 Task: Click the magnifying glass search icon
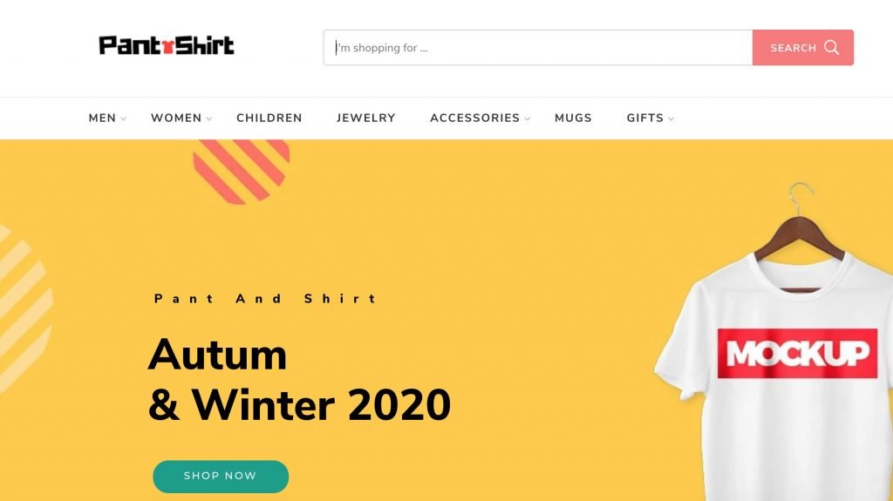[x=831, y=47]
